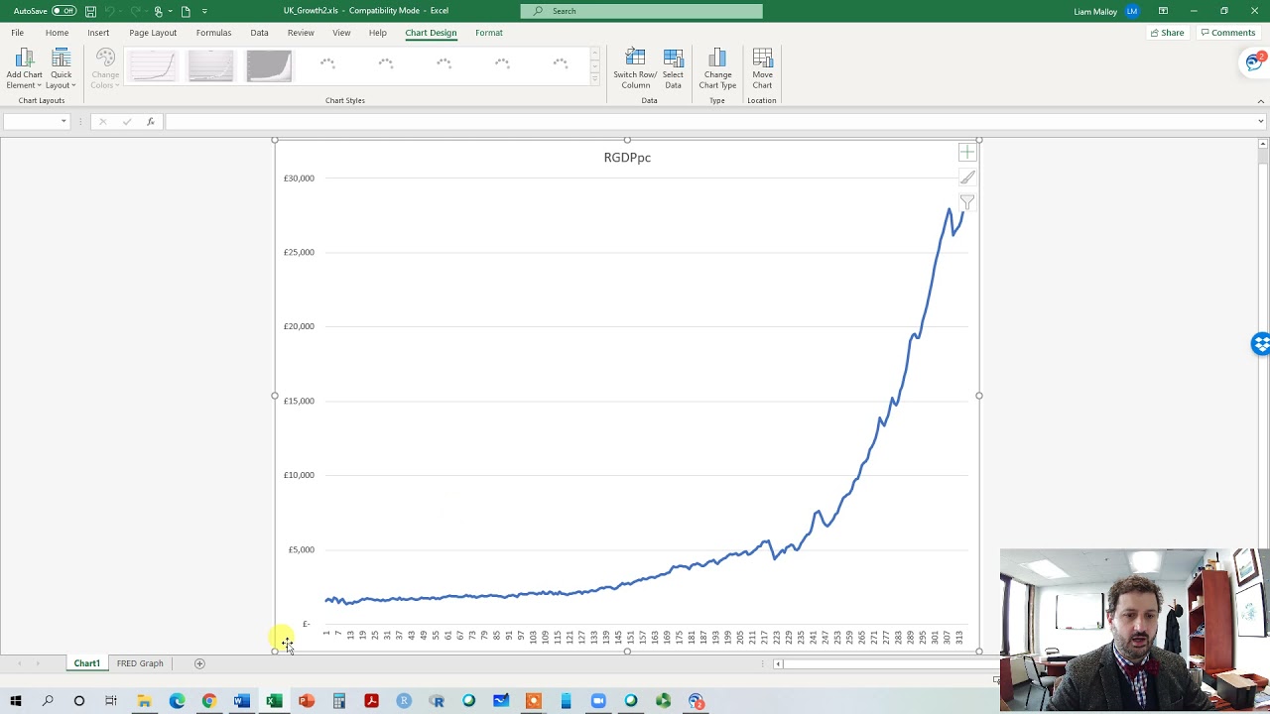Click the New file icon in quick access
This screenshot has height=714, width=1270.
186,11
